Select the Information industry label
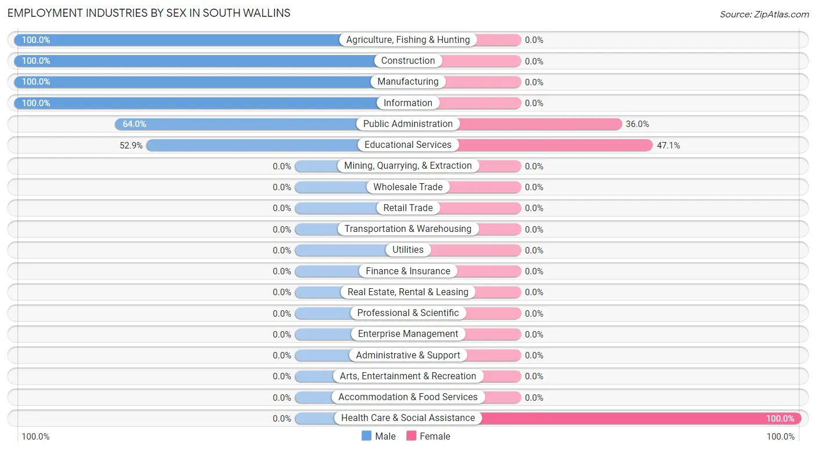This screenshot has height=450, width=816. click(x=408, y=103)
